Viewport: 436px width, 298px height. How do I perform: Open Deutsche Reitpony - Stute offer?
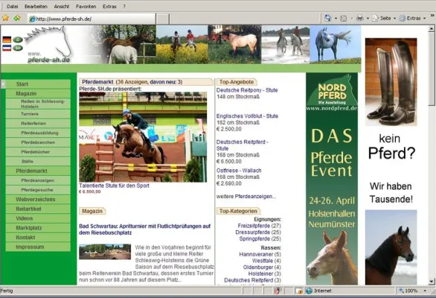point(247,90)
